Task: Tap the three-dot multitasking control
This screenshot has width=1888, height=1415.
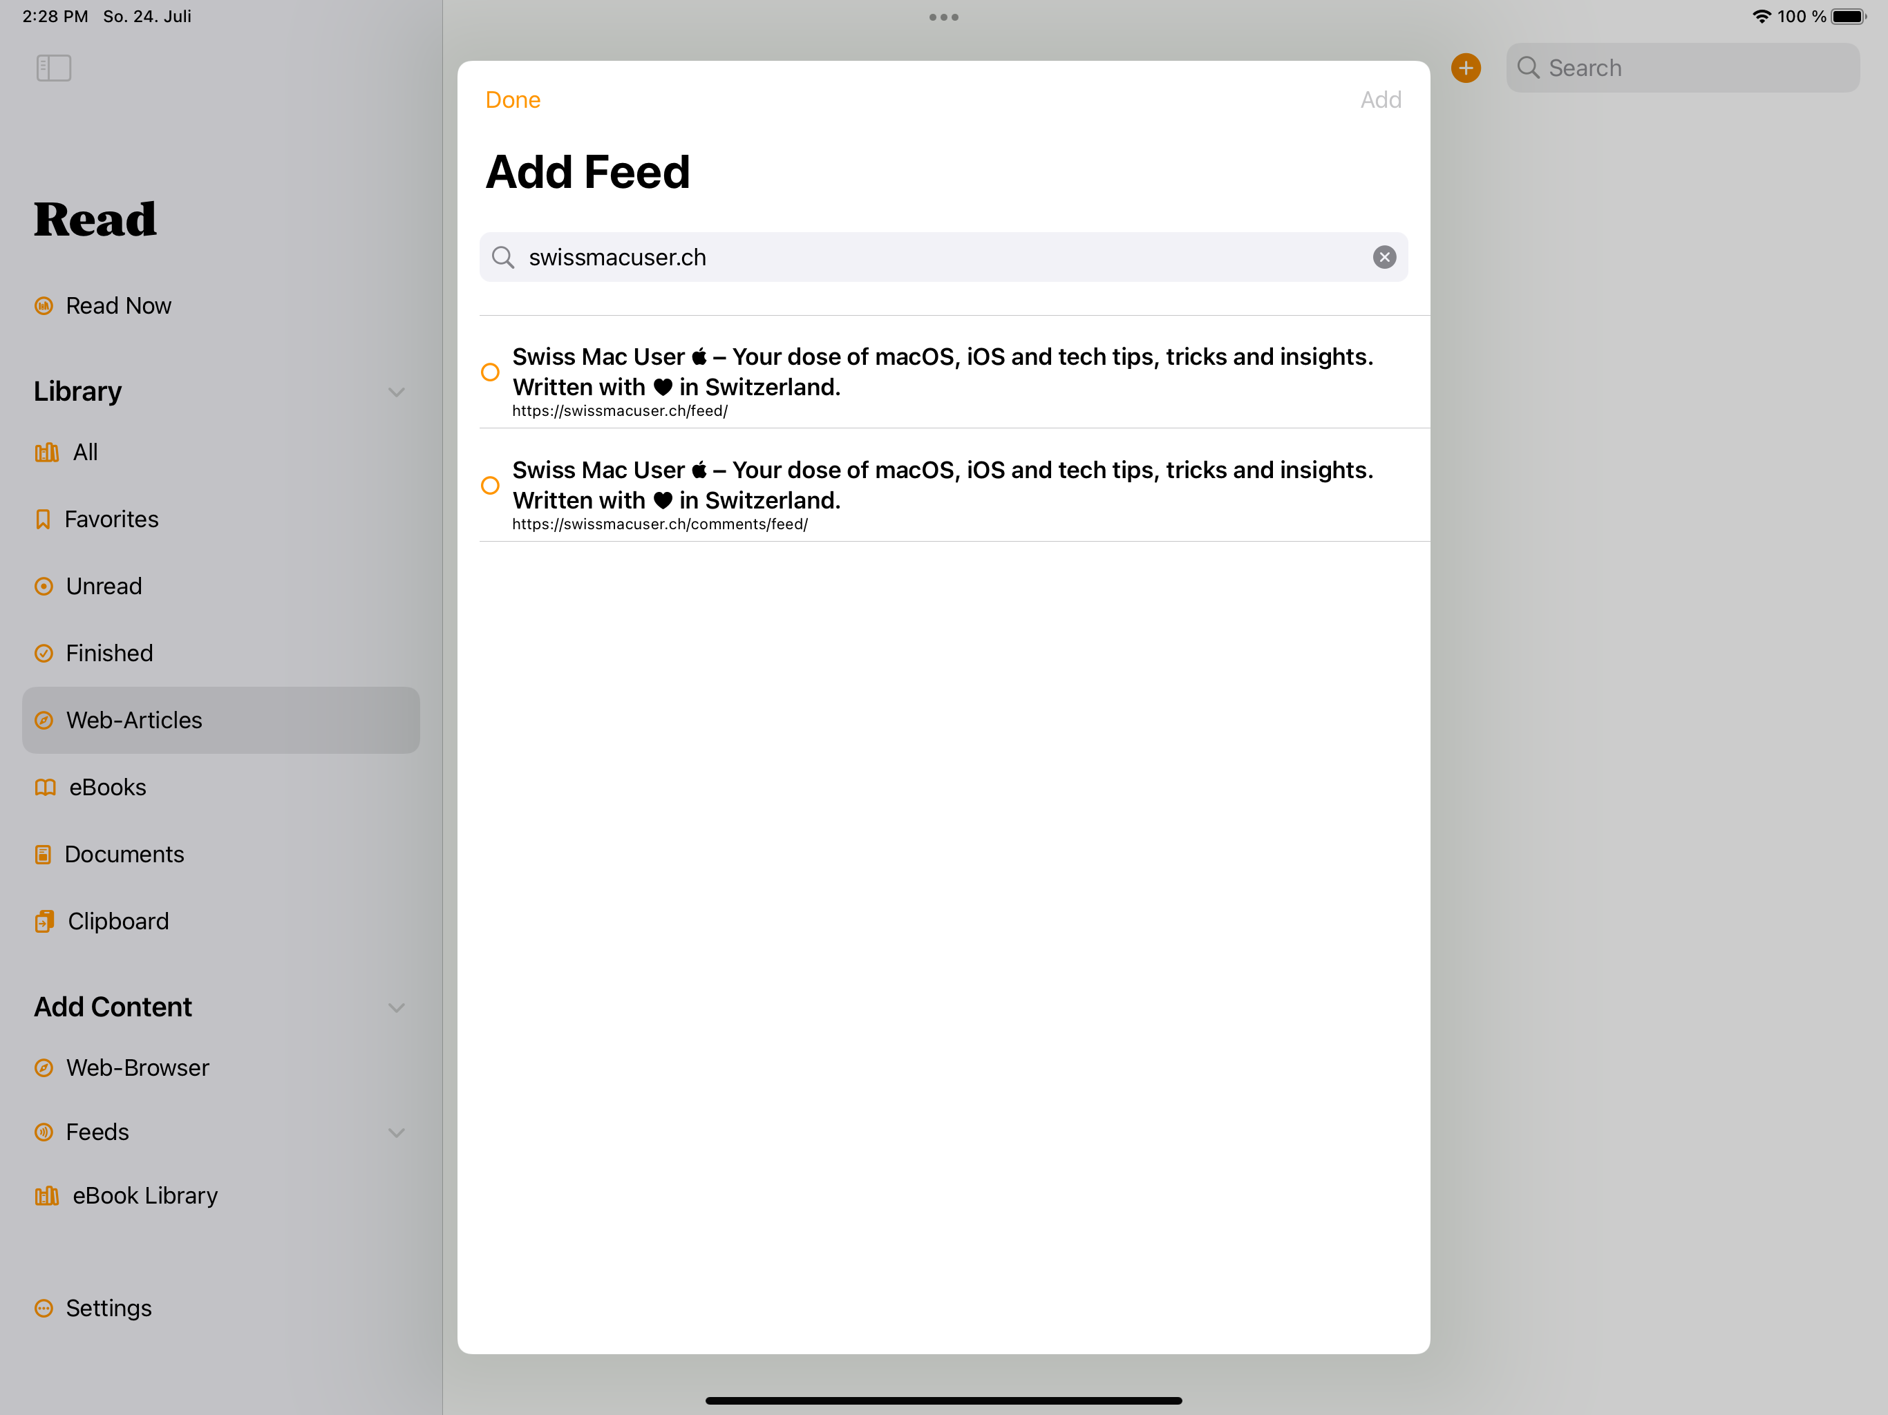Action: point(943,17)
